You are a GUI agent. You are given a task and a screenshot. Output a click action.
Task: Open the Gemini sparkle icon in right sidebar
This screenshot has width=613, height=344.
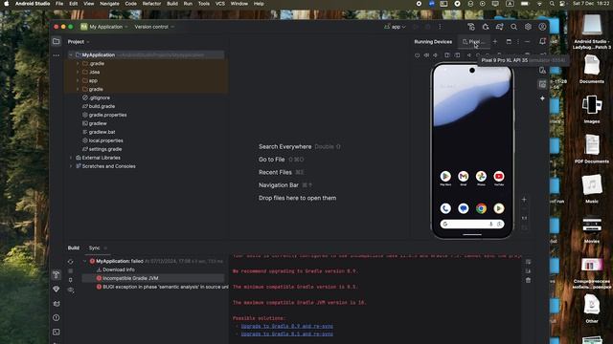542,98
